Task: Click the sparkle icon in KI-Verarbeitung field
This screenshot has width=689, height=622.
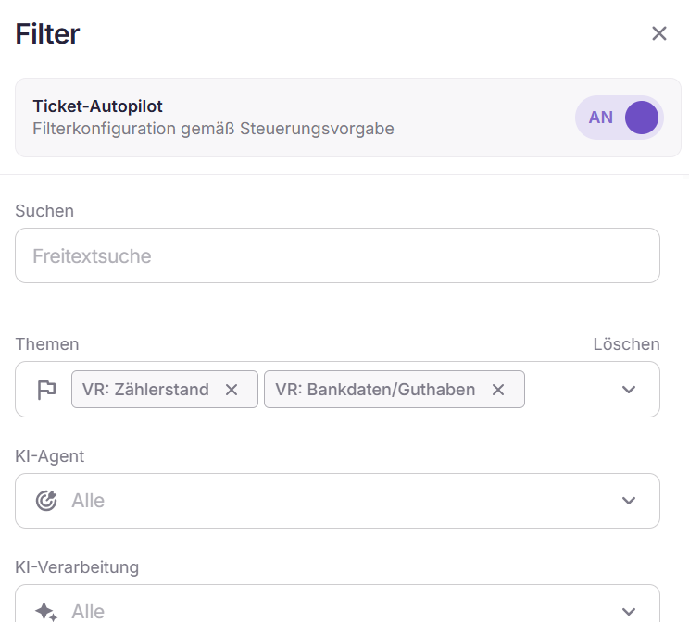Action: (x=46, y=611)
